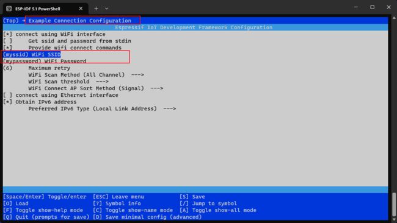Image resolution: width=397 pixels, height=223 pixels.
Task: Maximize the PowerShell window
Action: (372, 7)
